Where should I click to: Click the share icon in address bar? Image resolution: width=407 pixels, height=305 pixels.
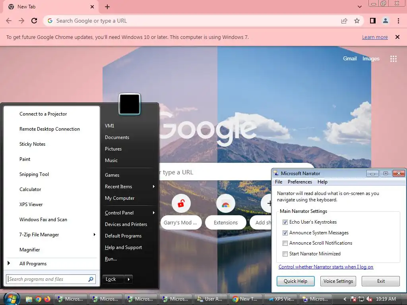[344, 21]
